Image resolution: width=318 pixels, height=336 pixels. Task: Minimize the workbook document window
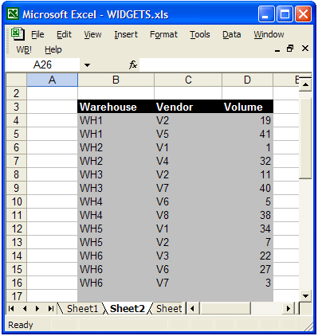[x=277, y=49]
